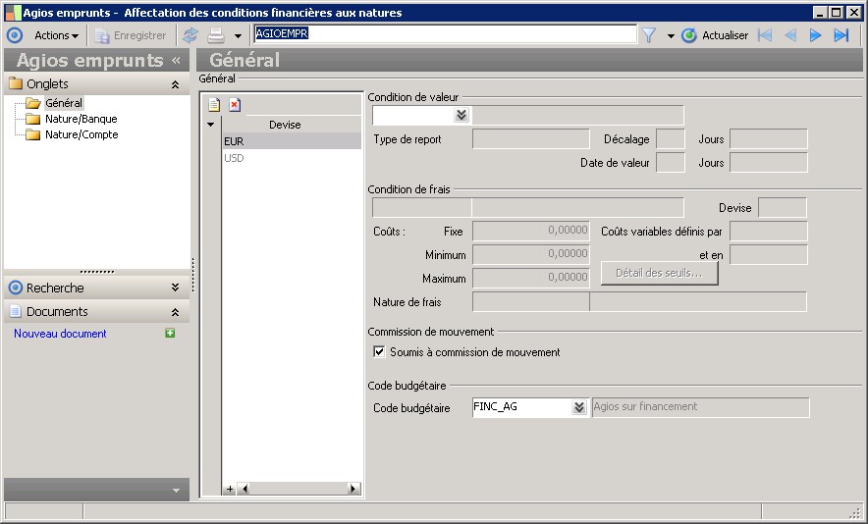Open the Actions menu
Image resolution: width=868 pixels, height=524 pixels.
click(x=56, y=35)
